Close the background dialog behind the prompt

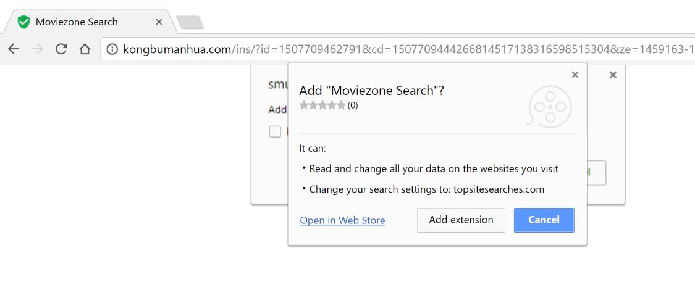click(x=613, y=75)
